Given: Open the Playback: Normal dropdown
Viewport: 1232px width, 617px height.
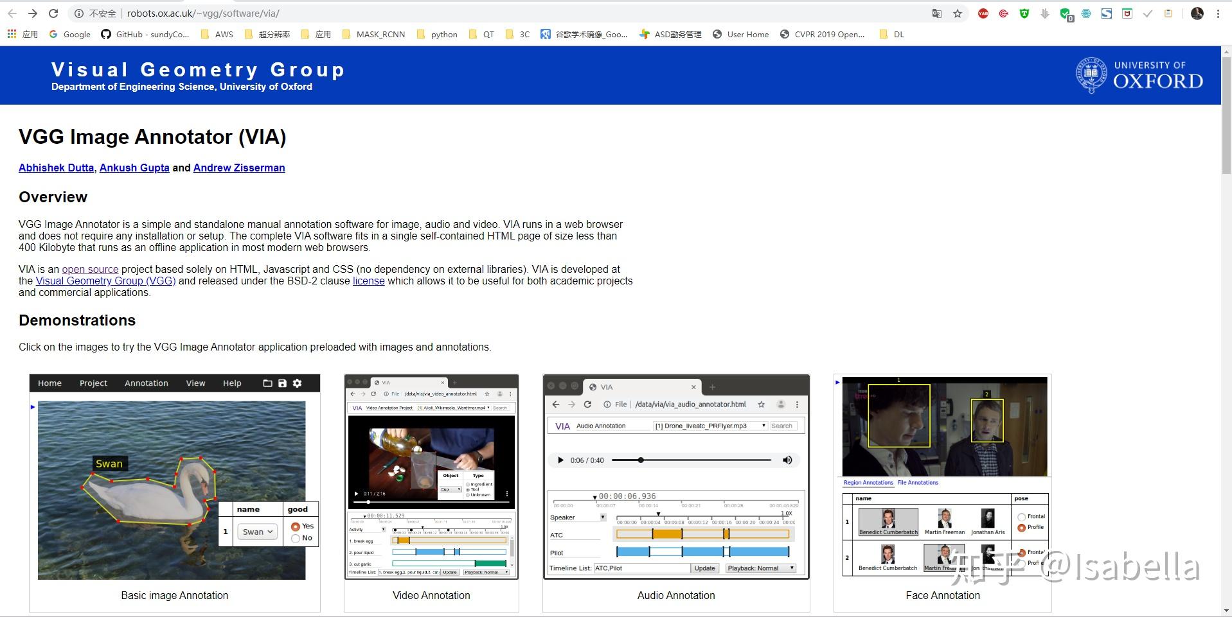Looking at the screenshot, I should [x=760, y=568].
